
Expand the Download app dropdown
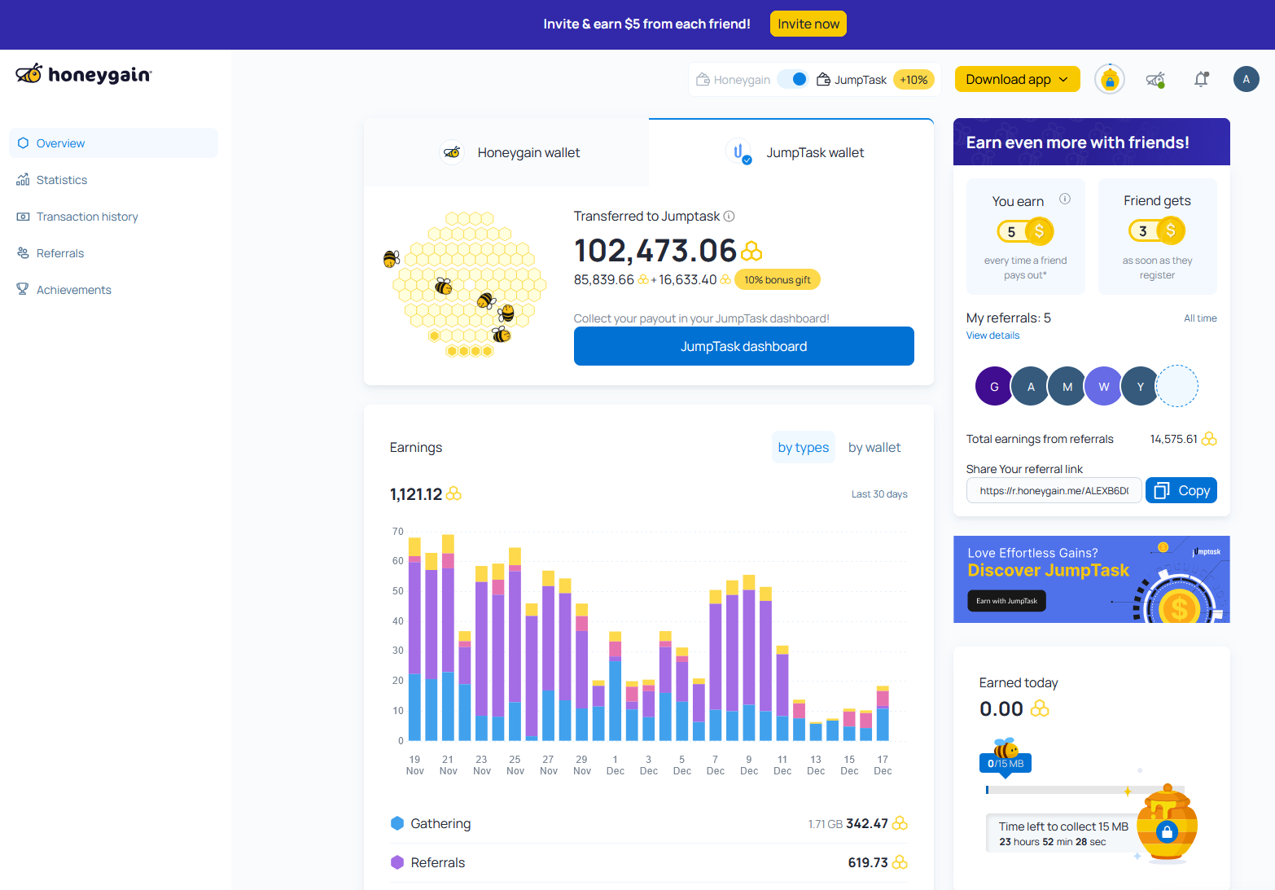(1017, 79)
